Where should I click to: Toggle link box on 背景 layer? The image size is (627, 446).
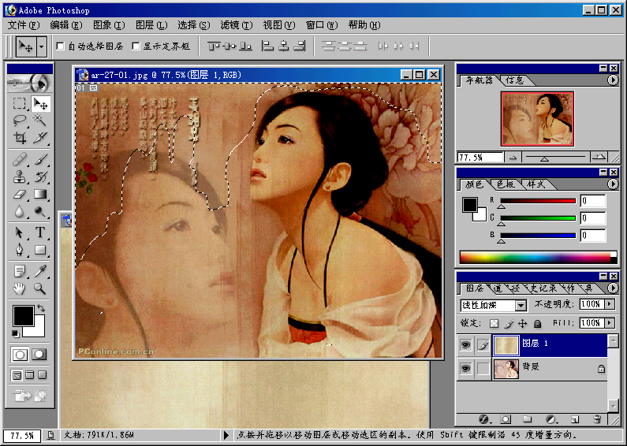483,369
